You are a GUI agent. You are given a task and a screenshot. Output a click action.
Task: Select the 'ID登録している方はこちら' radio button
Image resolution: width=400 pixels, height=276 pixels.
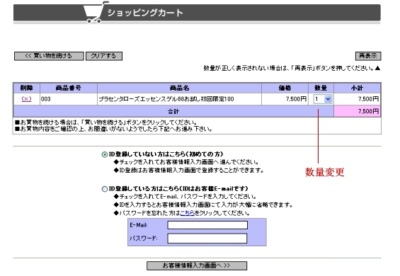105,189
